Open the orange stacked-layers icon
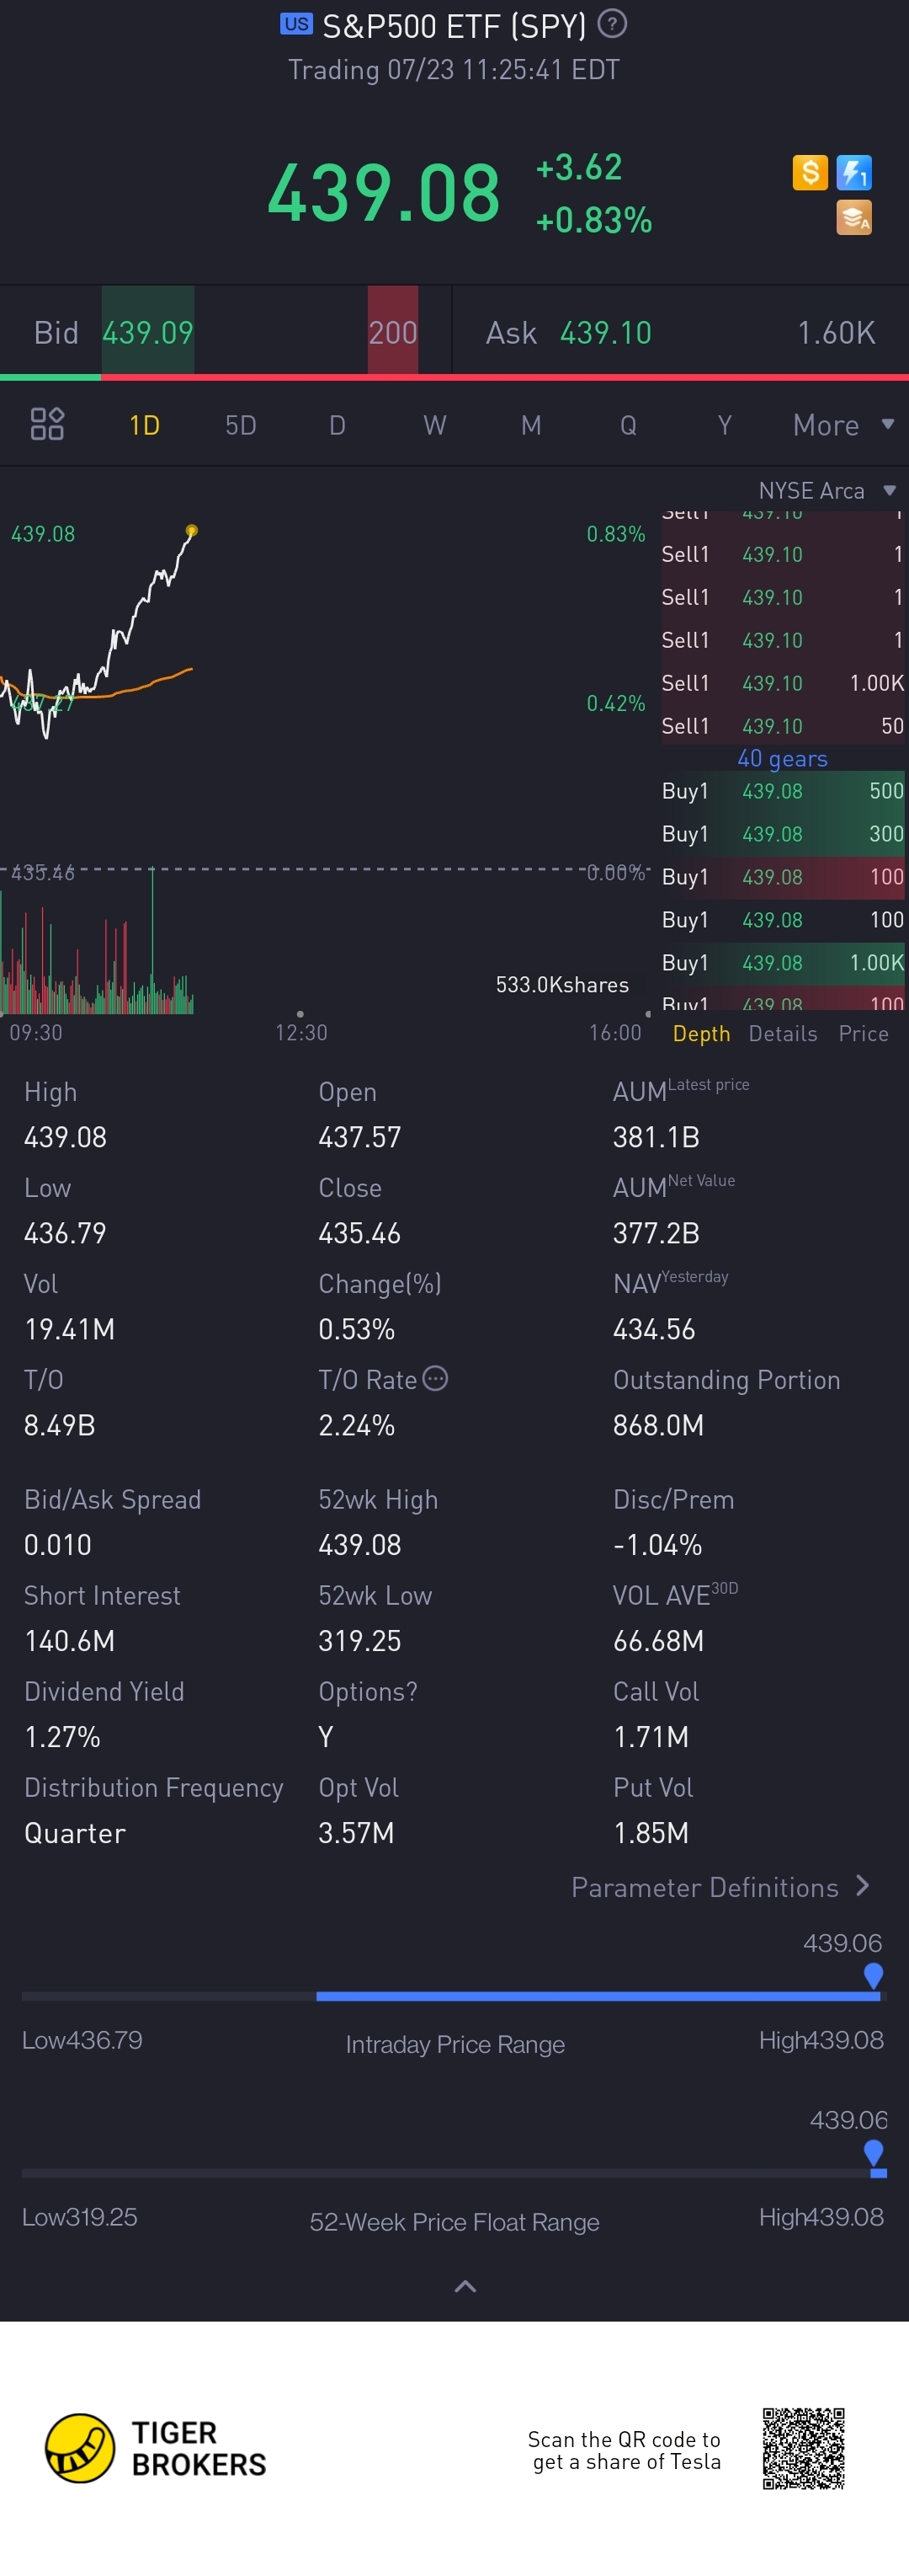909x2576 pixels. point(854,217)
